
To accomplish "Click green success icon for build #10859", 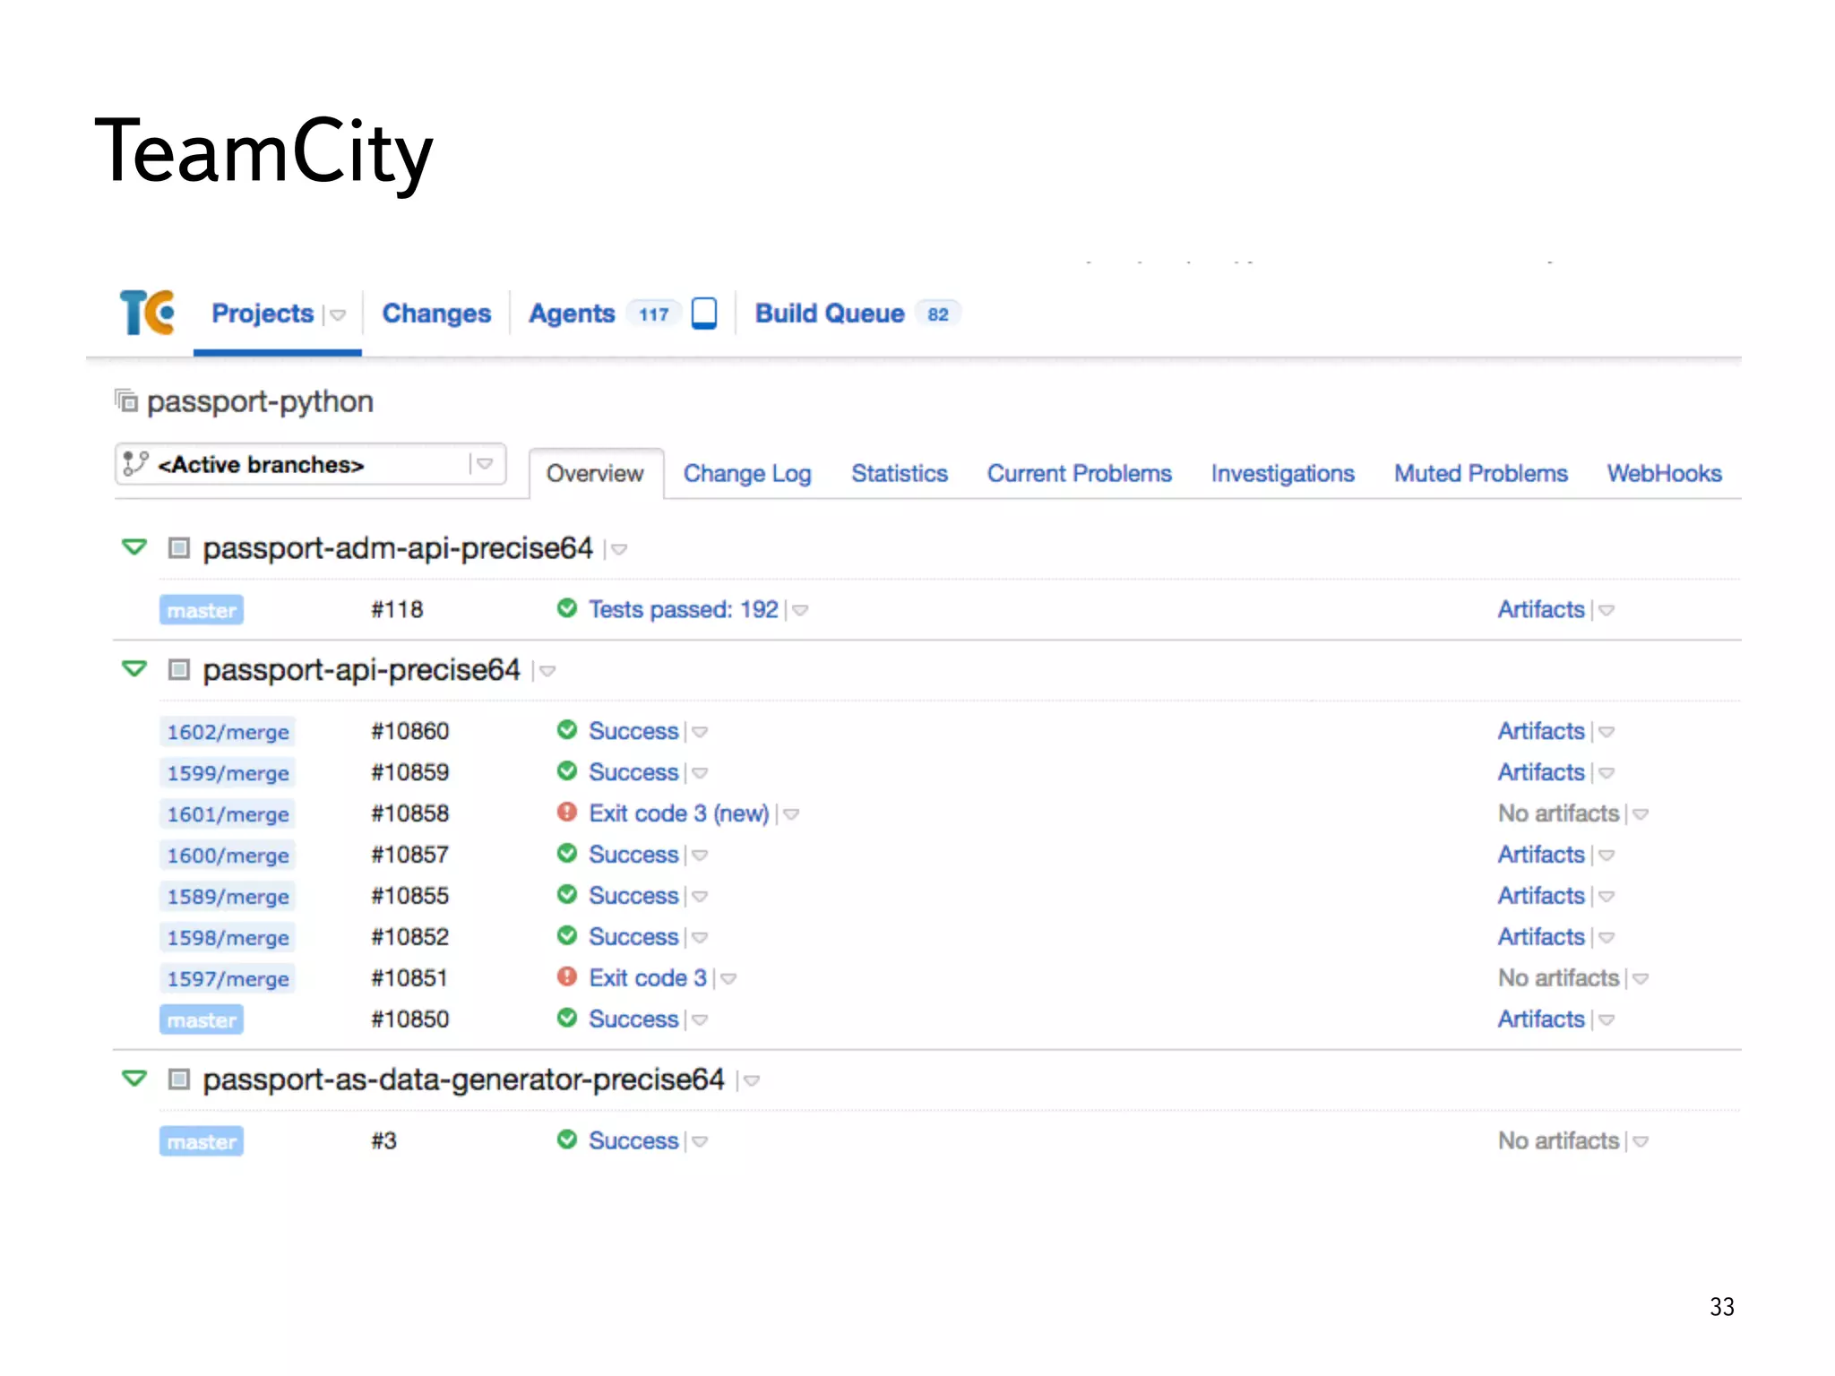I will coord(567,771).
